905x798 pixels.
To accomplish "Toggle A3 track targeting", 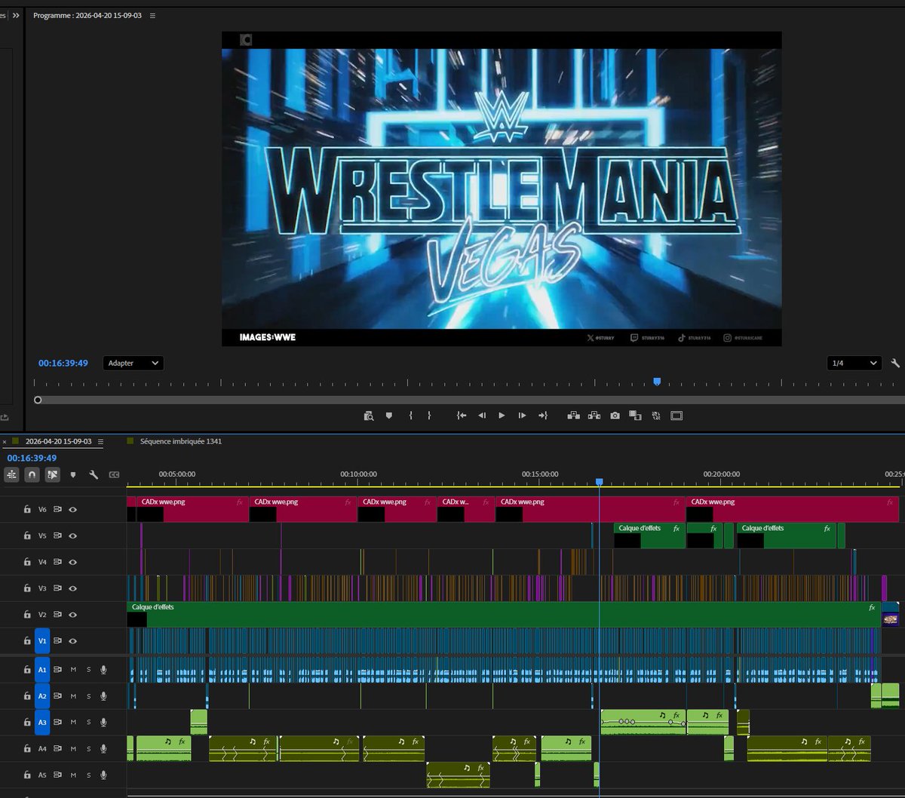I will tap(42, 723).
